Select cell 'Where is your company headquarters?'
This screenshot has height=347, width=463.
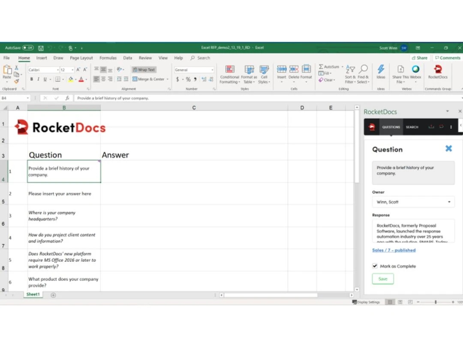(x=64, y=215)
